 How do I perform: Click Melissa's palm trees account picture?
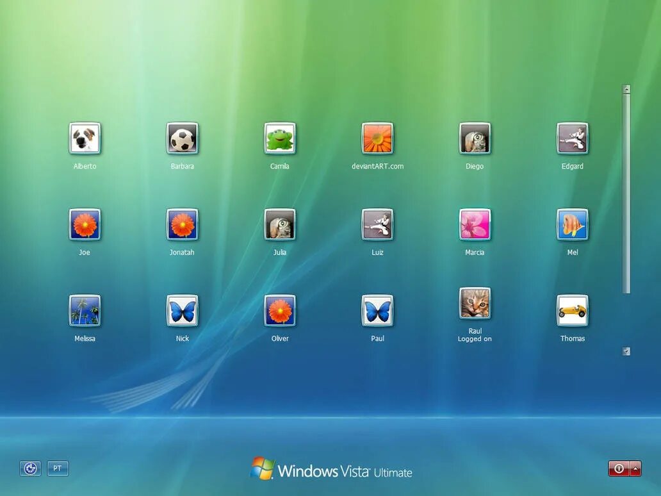85,310
